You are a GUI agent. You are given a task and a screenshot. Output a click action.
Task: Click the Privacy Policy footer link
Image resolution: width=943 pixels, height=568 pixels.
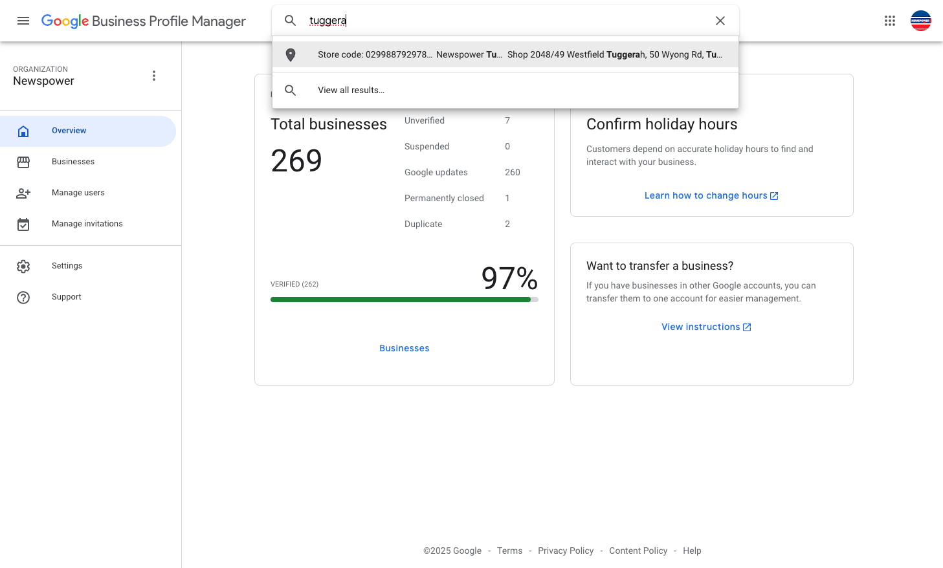click(566, 551)
